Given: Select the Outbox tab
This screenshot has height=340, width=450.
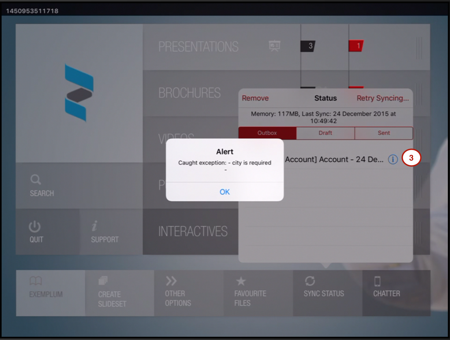Looking at the screenshot, I should pos(267,133).
